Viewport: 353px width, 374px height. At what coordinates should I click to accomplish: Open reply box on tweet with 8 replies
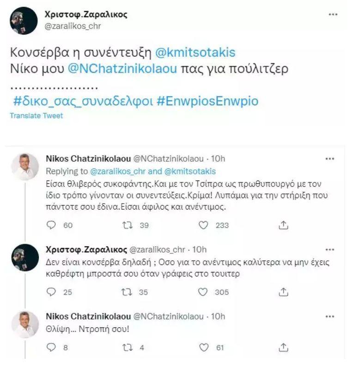pyautogui.click(x=52, y=347)
